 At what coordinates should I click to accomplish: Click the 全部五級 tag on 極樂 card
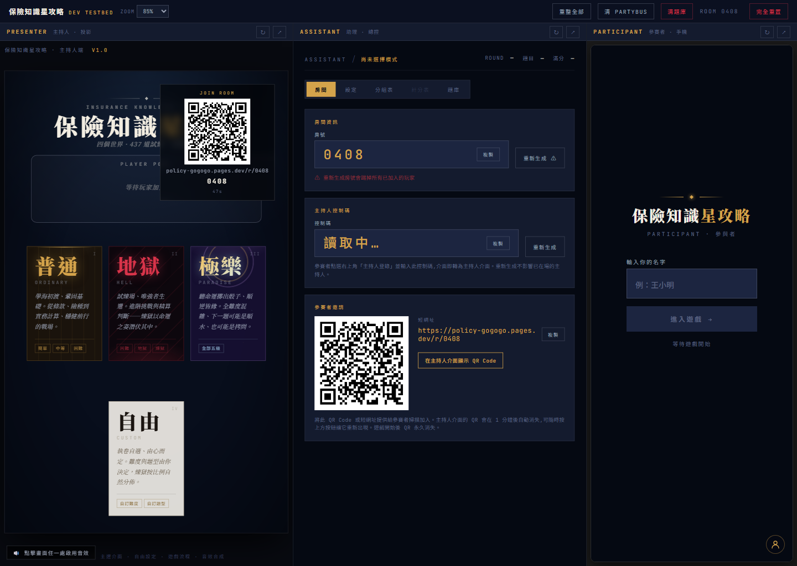click(x=211, y=348)
